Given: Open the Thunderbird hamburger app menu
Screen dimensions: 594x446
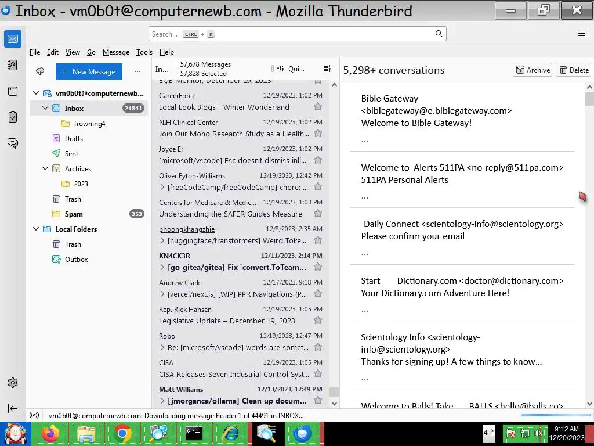Looking at the screenshot, I should [x=582, y=33].
